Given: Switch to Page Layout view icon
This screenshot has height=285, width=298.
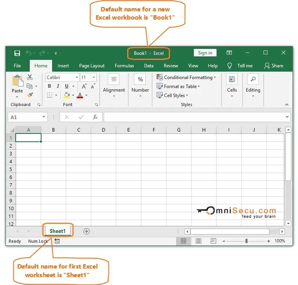Looking at the screenshot, I should click(x=199, y=241).
